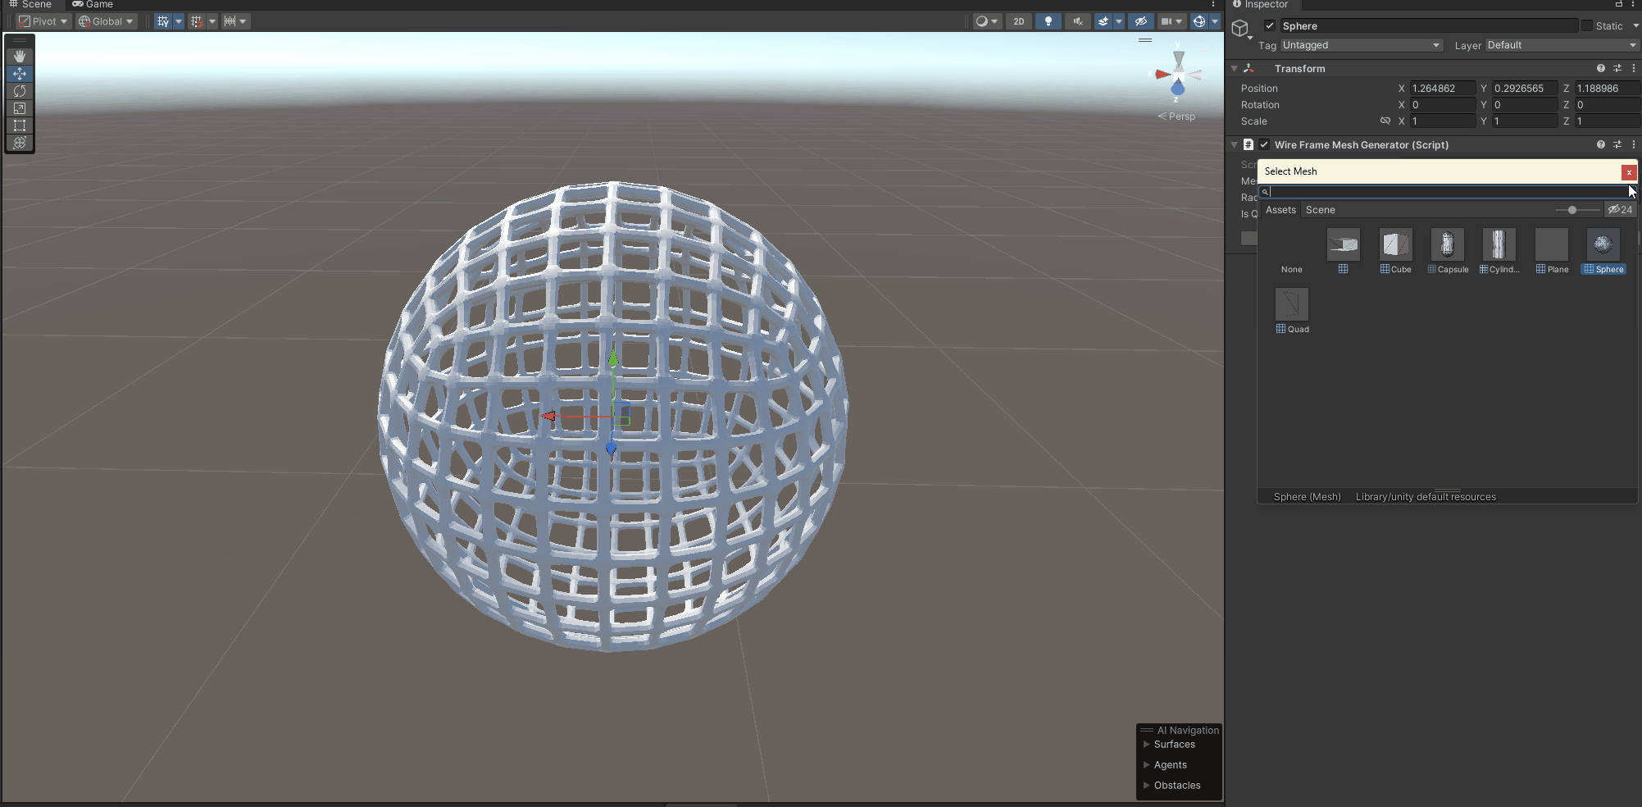The width and height of the screenshot is (1642, 807).
Task: Select the Scale tool
Action: [19, 108]
